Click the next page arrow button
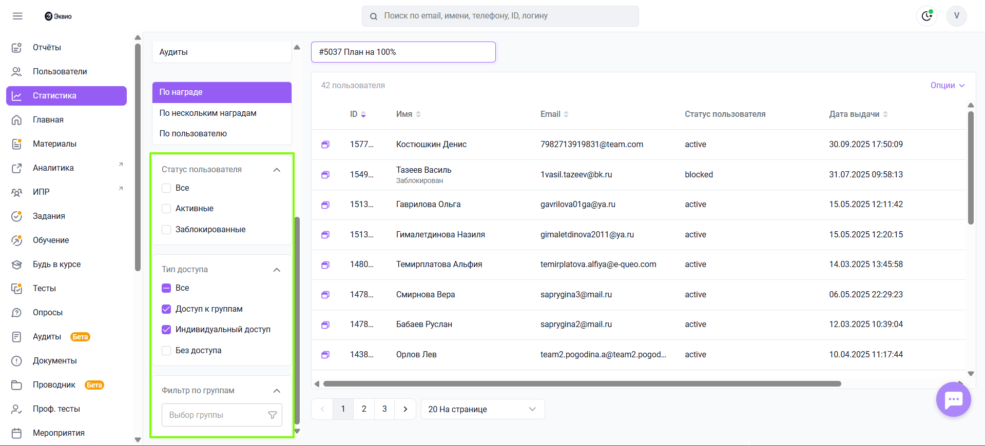Screen dimensions: 985x446 (405, 409)
